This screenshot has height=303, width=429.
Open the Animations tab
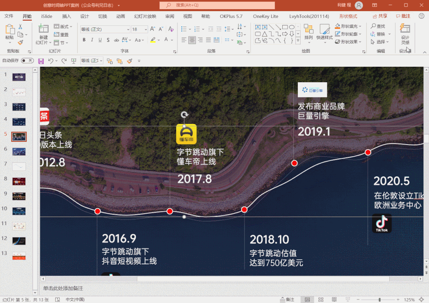coord(120,16)
